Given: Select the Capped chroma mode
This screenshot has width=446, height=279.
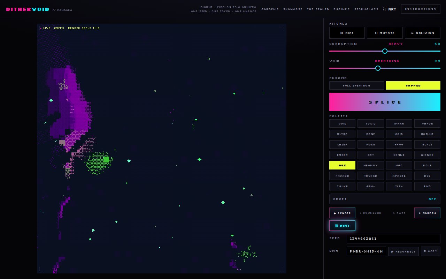Looking at the screenshot, I should (413, 85).
